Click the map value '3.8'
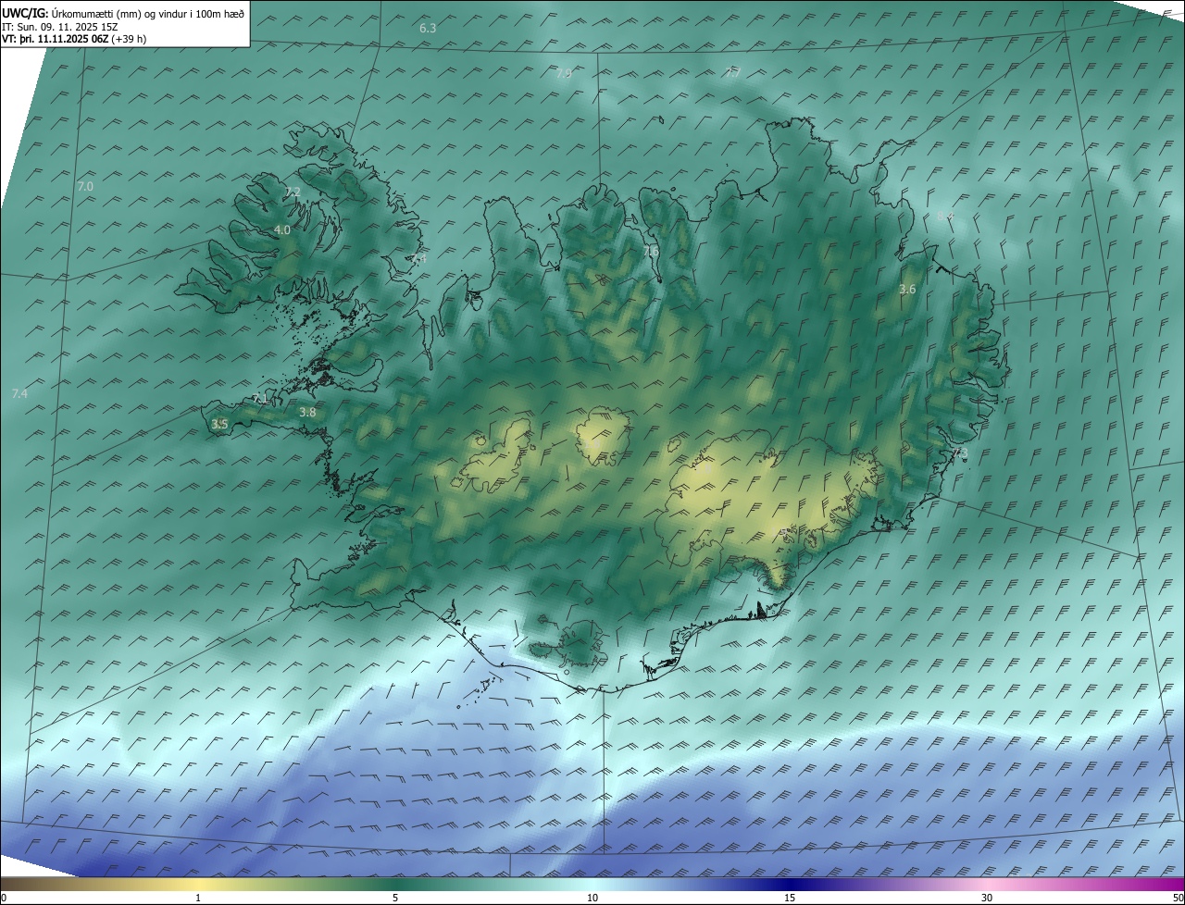1185x905 pixels. pos(308,413)
